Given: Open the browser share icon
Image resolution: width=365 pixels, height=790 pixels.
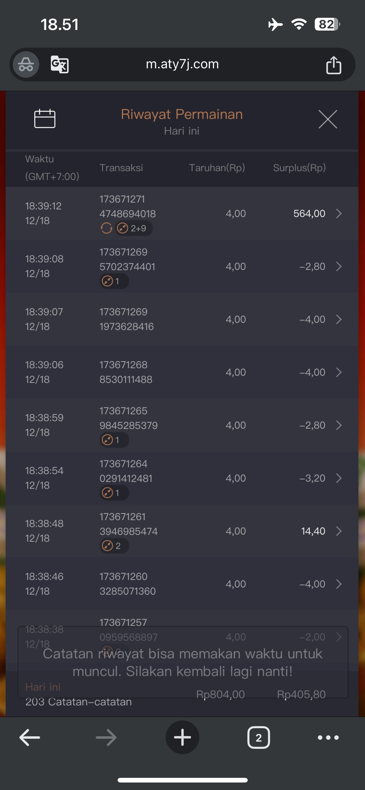Looking at the screenshot, I should tap(333, 65).
